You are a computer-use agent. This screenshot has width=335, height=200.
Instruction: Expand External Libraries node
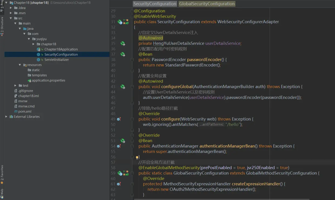tap(6, 117)
